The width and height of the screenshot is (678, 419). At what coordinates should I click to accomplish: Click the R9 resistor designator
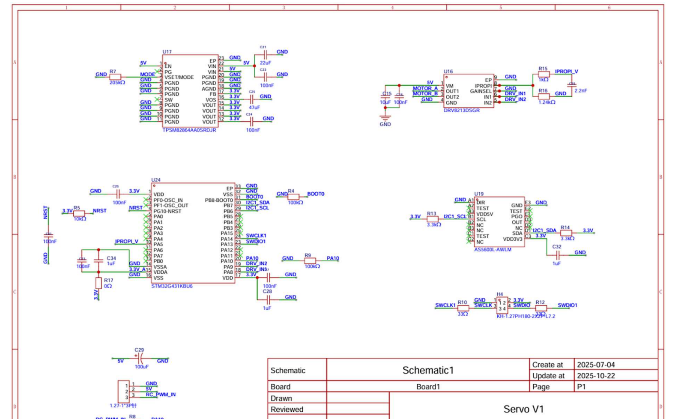pyautogui.click(x=308, y=255)
